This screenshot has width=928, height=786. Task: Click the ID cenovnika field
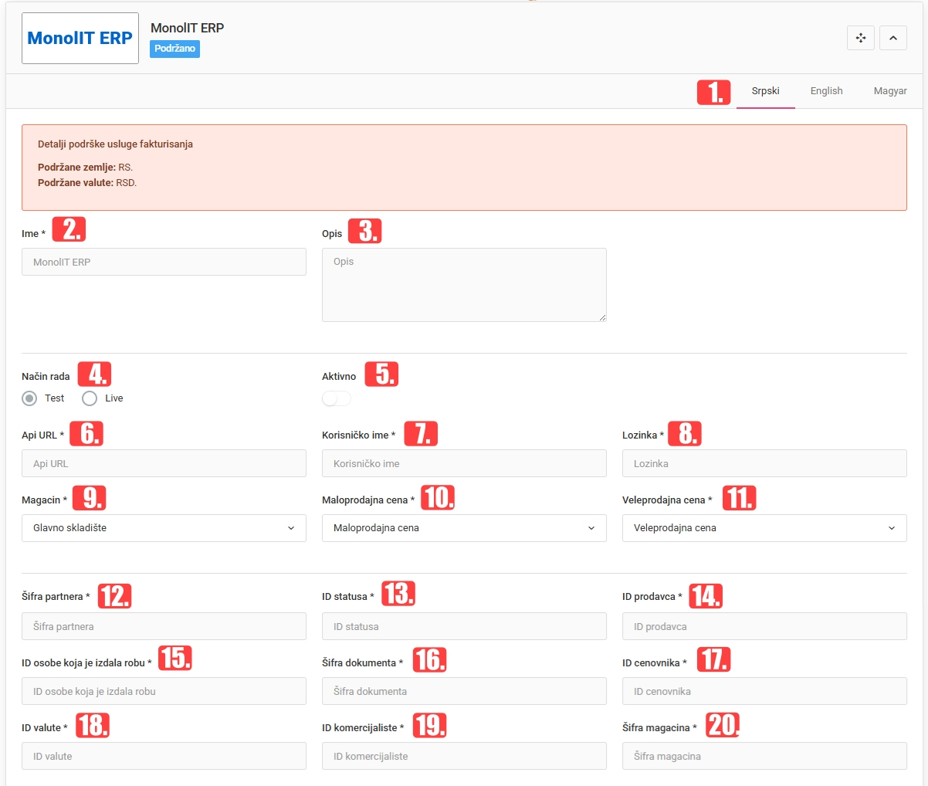(764, 692)
